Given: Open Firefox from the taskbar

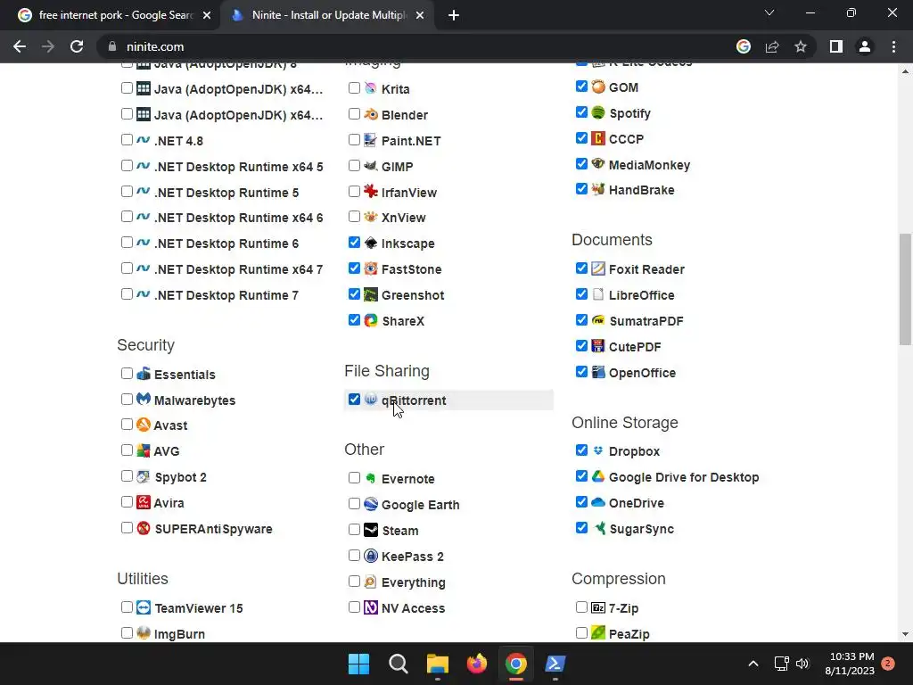Looking at the screenshot, I should (x=476, y=664).
